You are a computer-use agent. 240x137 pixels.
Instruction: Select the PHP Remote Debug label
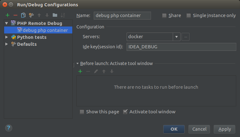pyautogui.click(x=40, y=23)
